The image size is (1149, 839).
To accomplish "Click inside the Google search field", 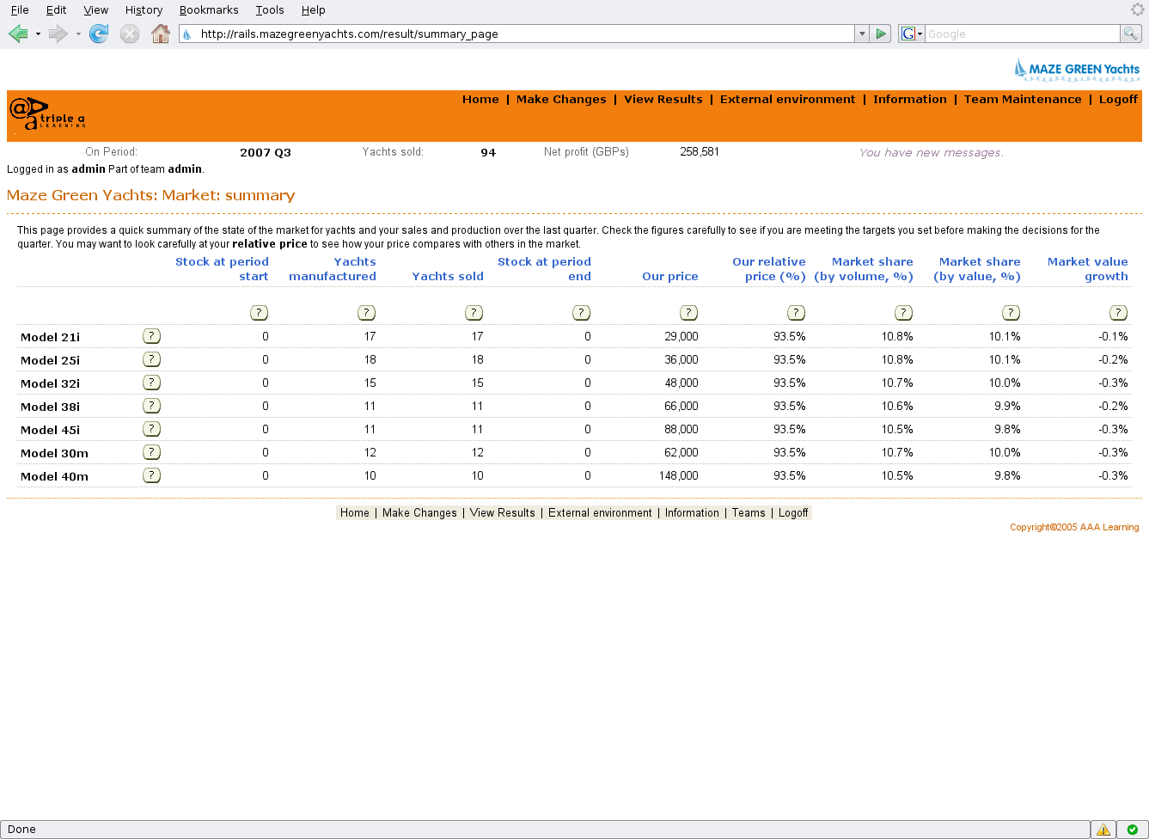I will [1014, 34].
